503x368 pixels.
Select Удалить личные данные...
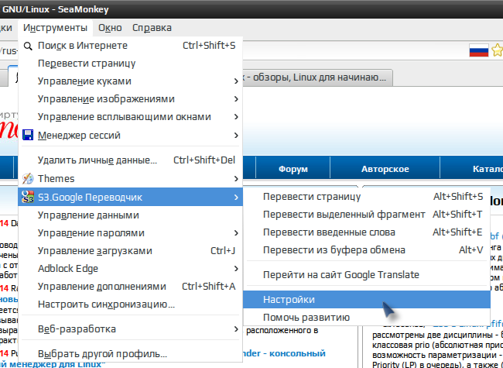click(x=130, y=160)
